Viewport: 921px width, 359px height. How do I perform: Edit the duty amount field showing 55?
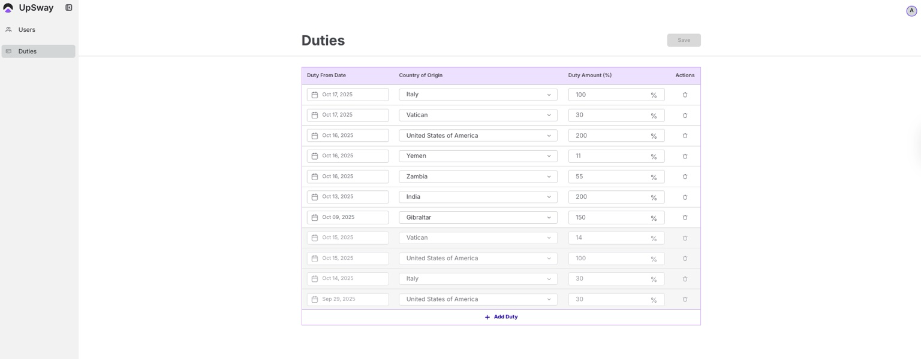point(609,177)
